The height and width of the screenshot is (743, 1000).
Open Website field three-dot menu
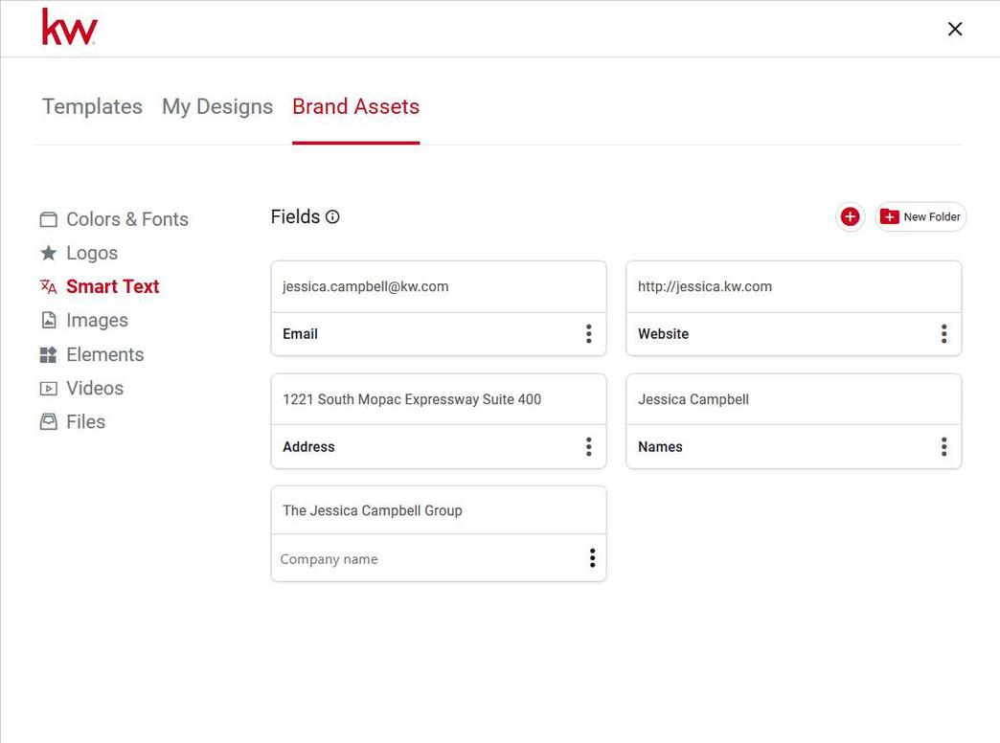pos(943,334)
